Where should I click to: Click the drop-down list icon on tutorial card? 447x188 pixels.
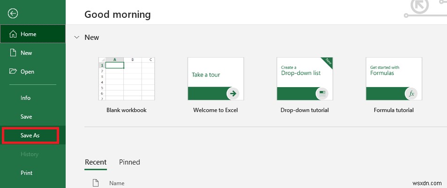pyautogui.click(x=322, y=93)
